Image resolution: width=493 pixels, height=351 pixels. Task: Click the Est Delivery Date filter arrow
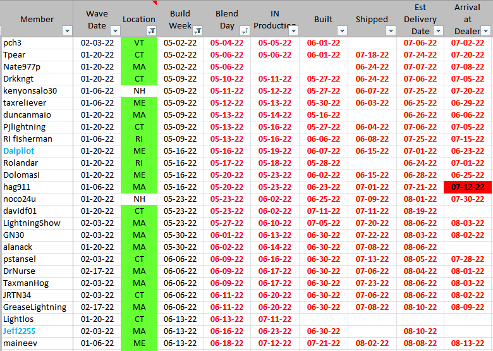coord(440,31)
